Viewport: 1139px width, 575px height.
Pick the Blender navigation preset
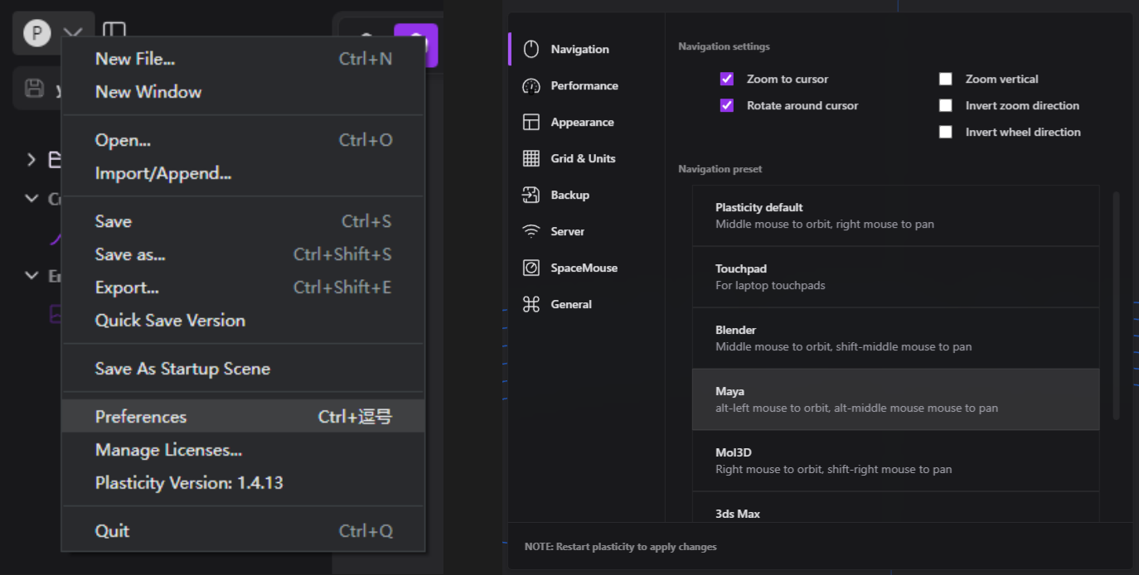(895, 338)
